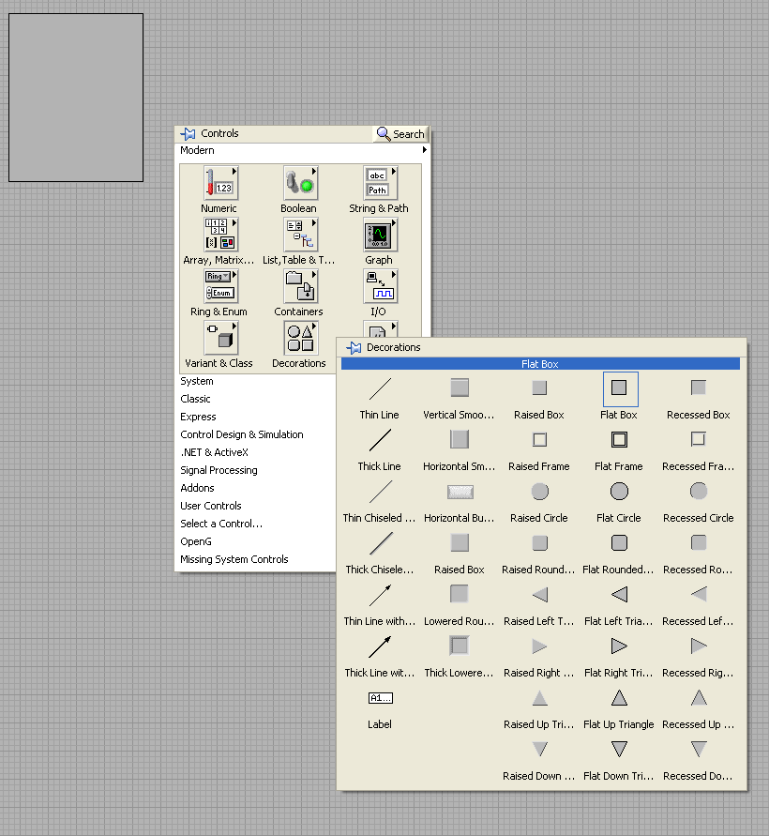769x836 pixels.
Task: Open the Numeric controls subpalette
Action: 220,182
